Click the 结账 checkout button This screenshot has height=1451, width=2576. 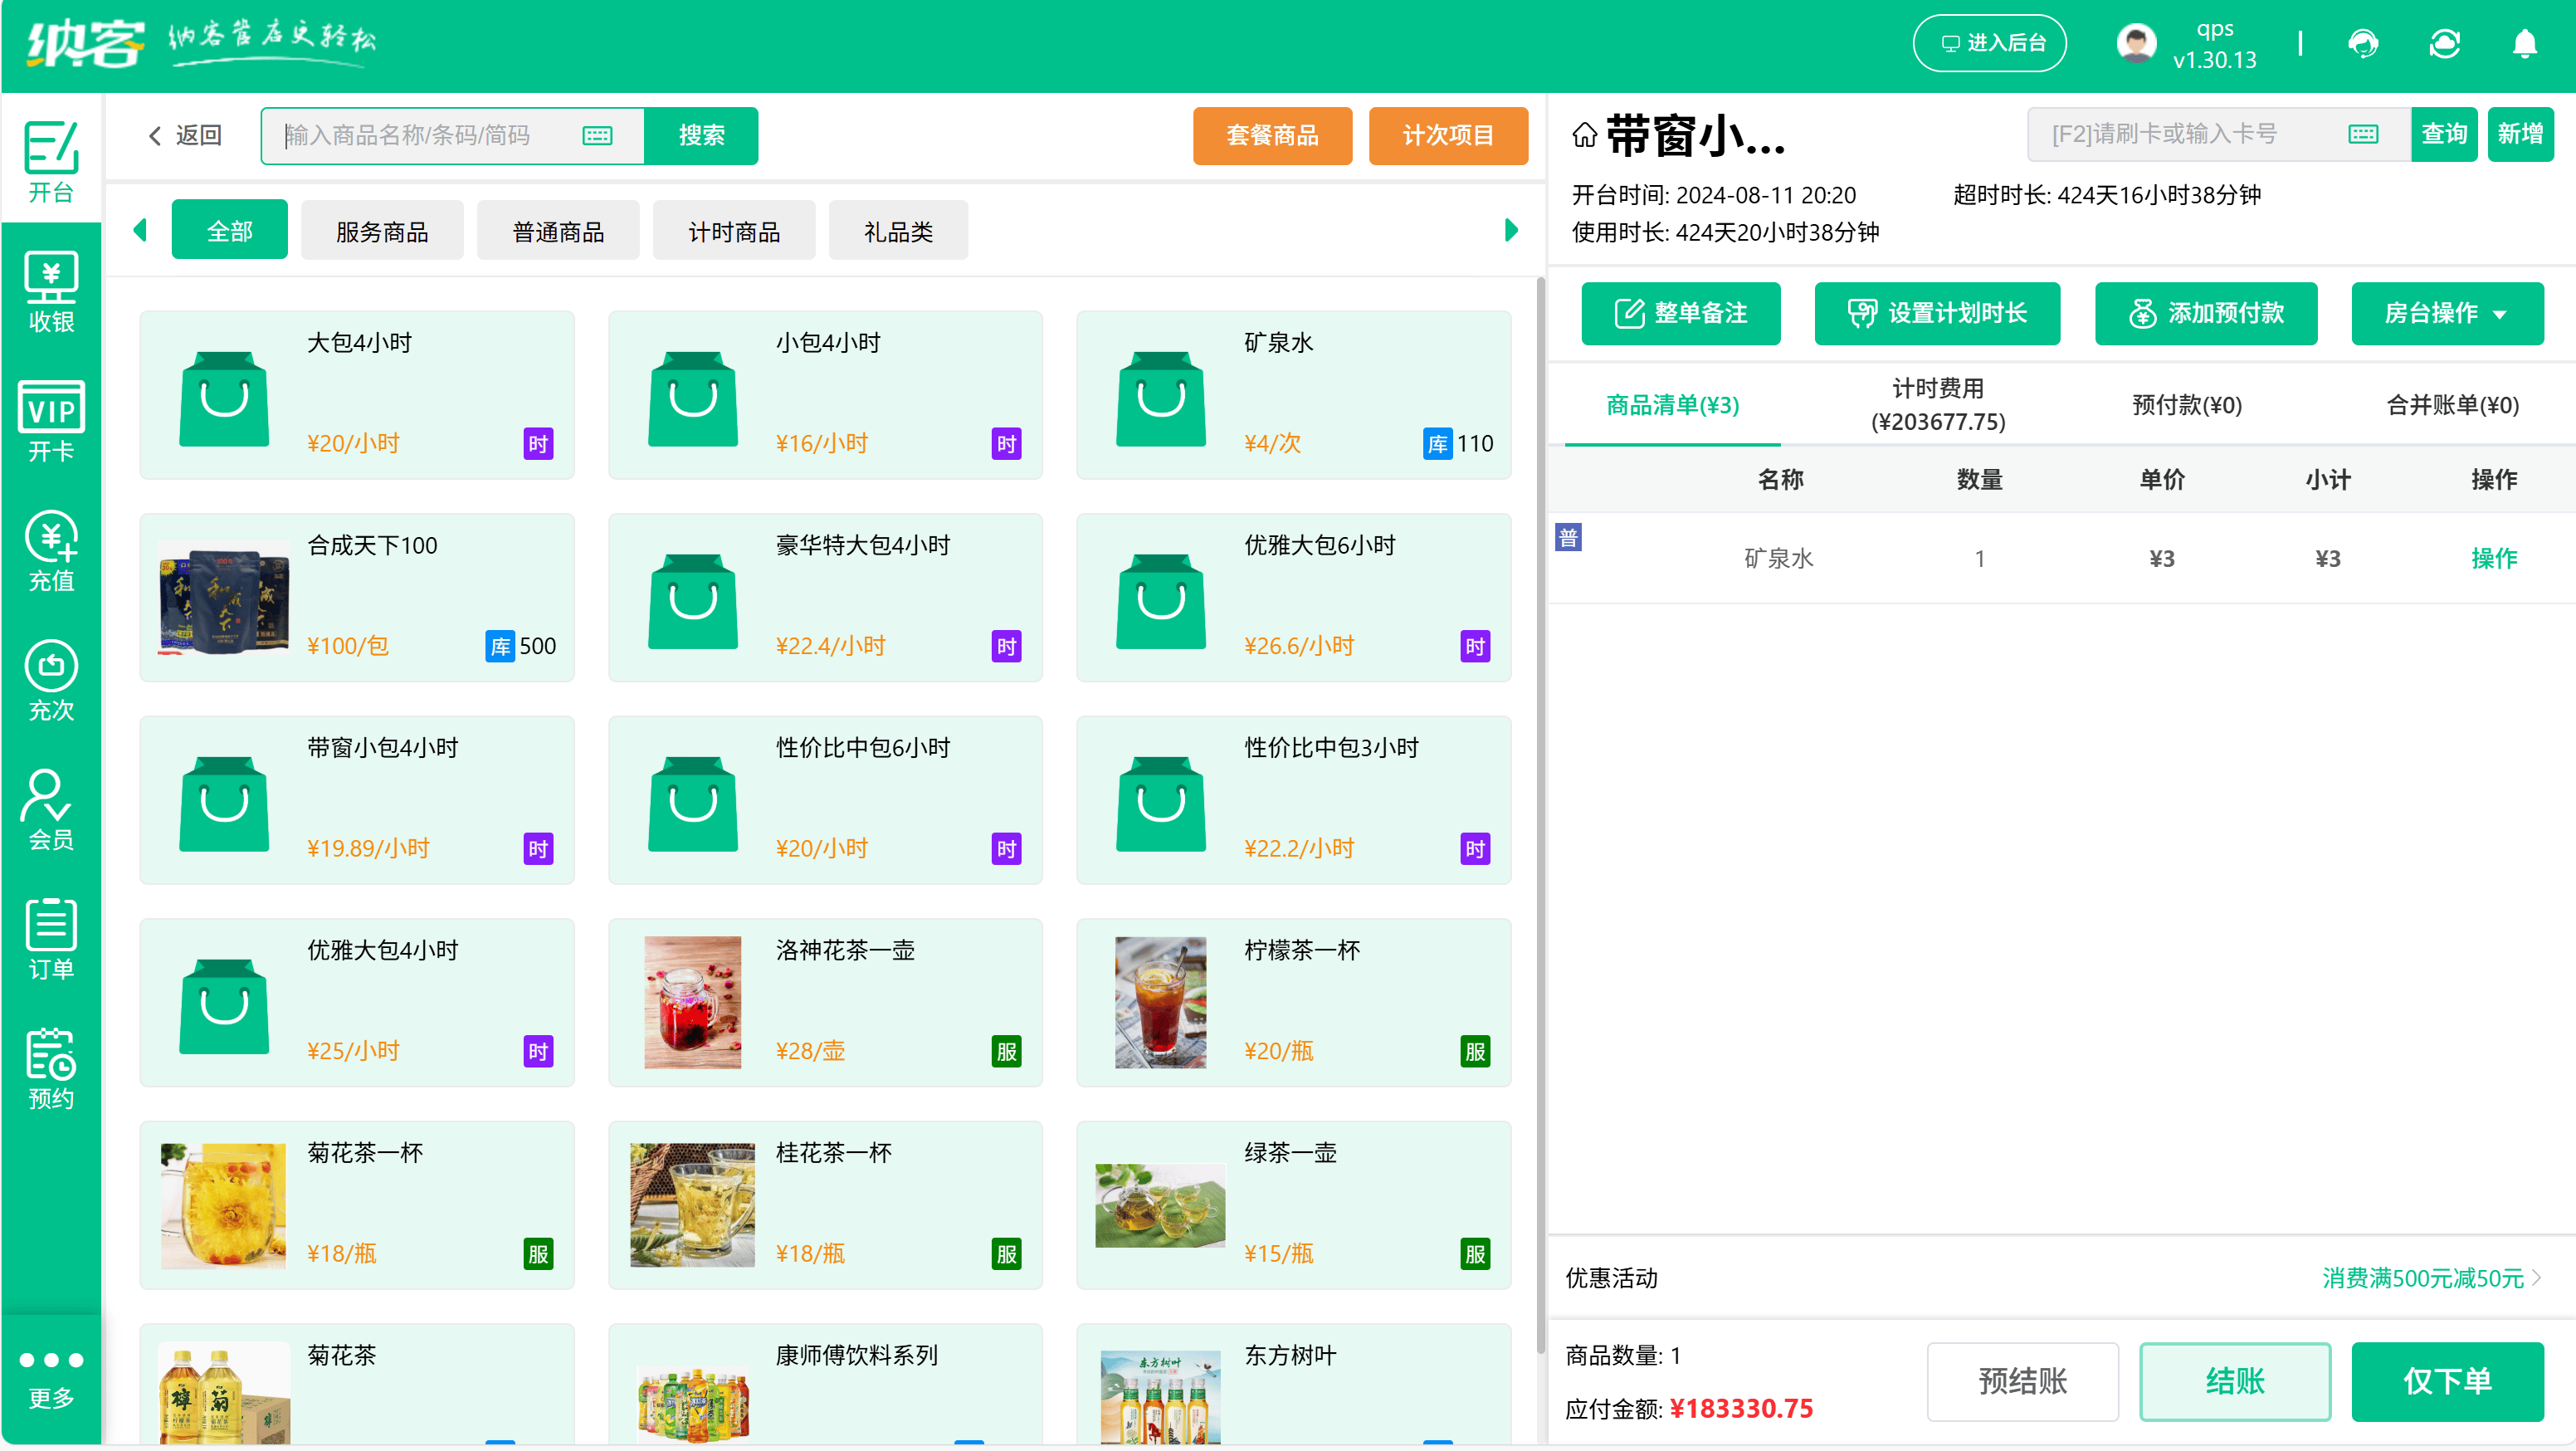pos(2235,1382)
